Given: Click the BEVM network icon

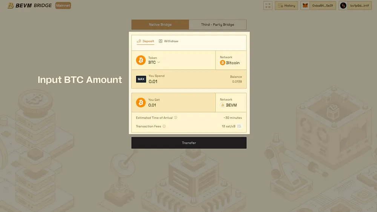Looking at the screenshot, I should click(222, 105).
